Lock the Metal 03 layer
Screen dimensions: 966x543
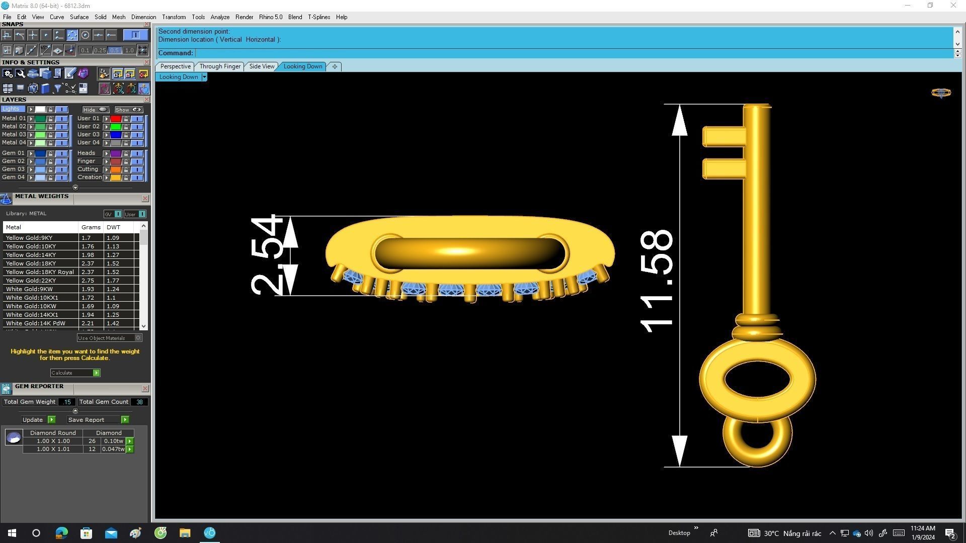coord(50,135)
